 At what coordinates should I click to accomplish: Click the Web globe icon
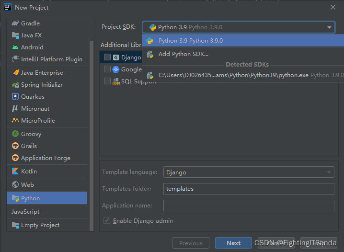[x=15, y=184]
